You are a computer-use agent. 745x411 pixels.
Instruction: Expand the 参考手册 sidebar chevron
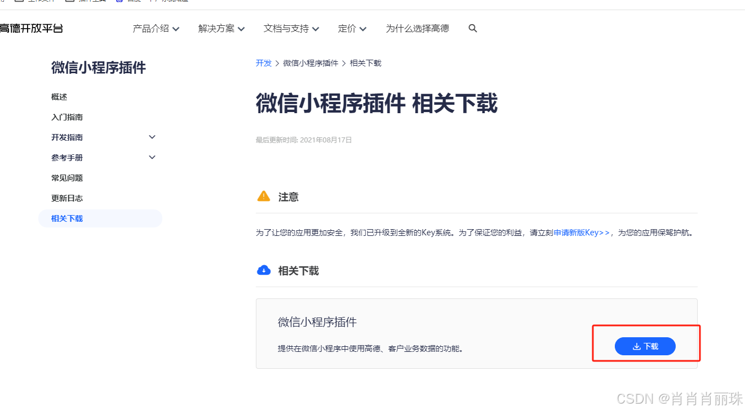click(x=152, y=157)
